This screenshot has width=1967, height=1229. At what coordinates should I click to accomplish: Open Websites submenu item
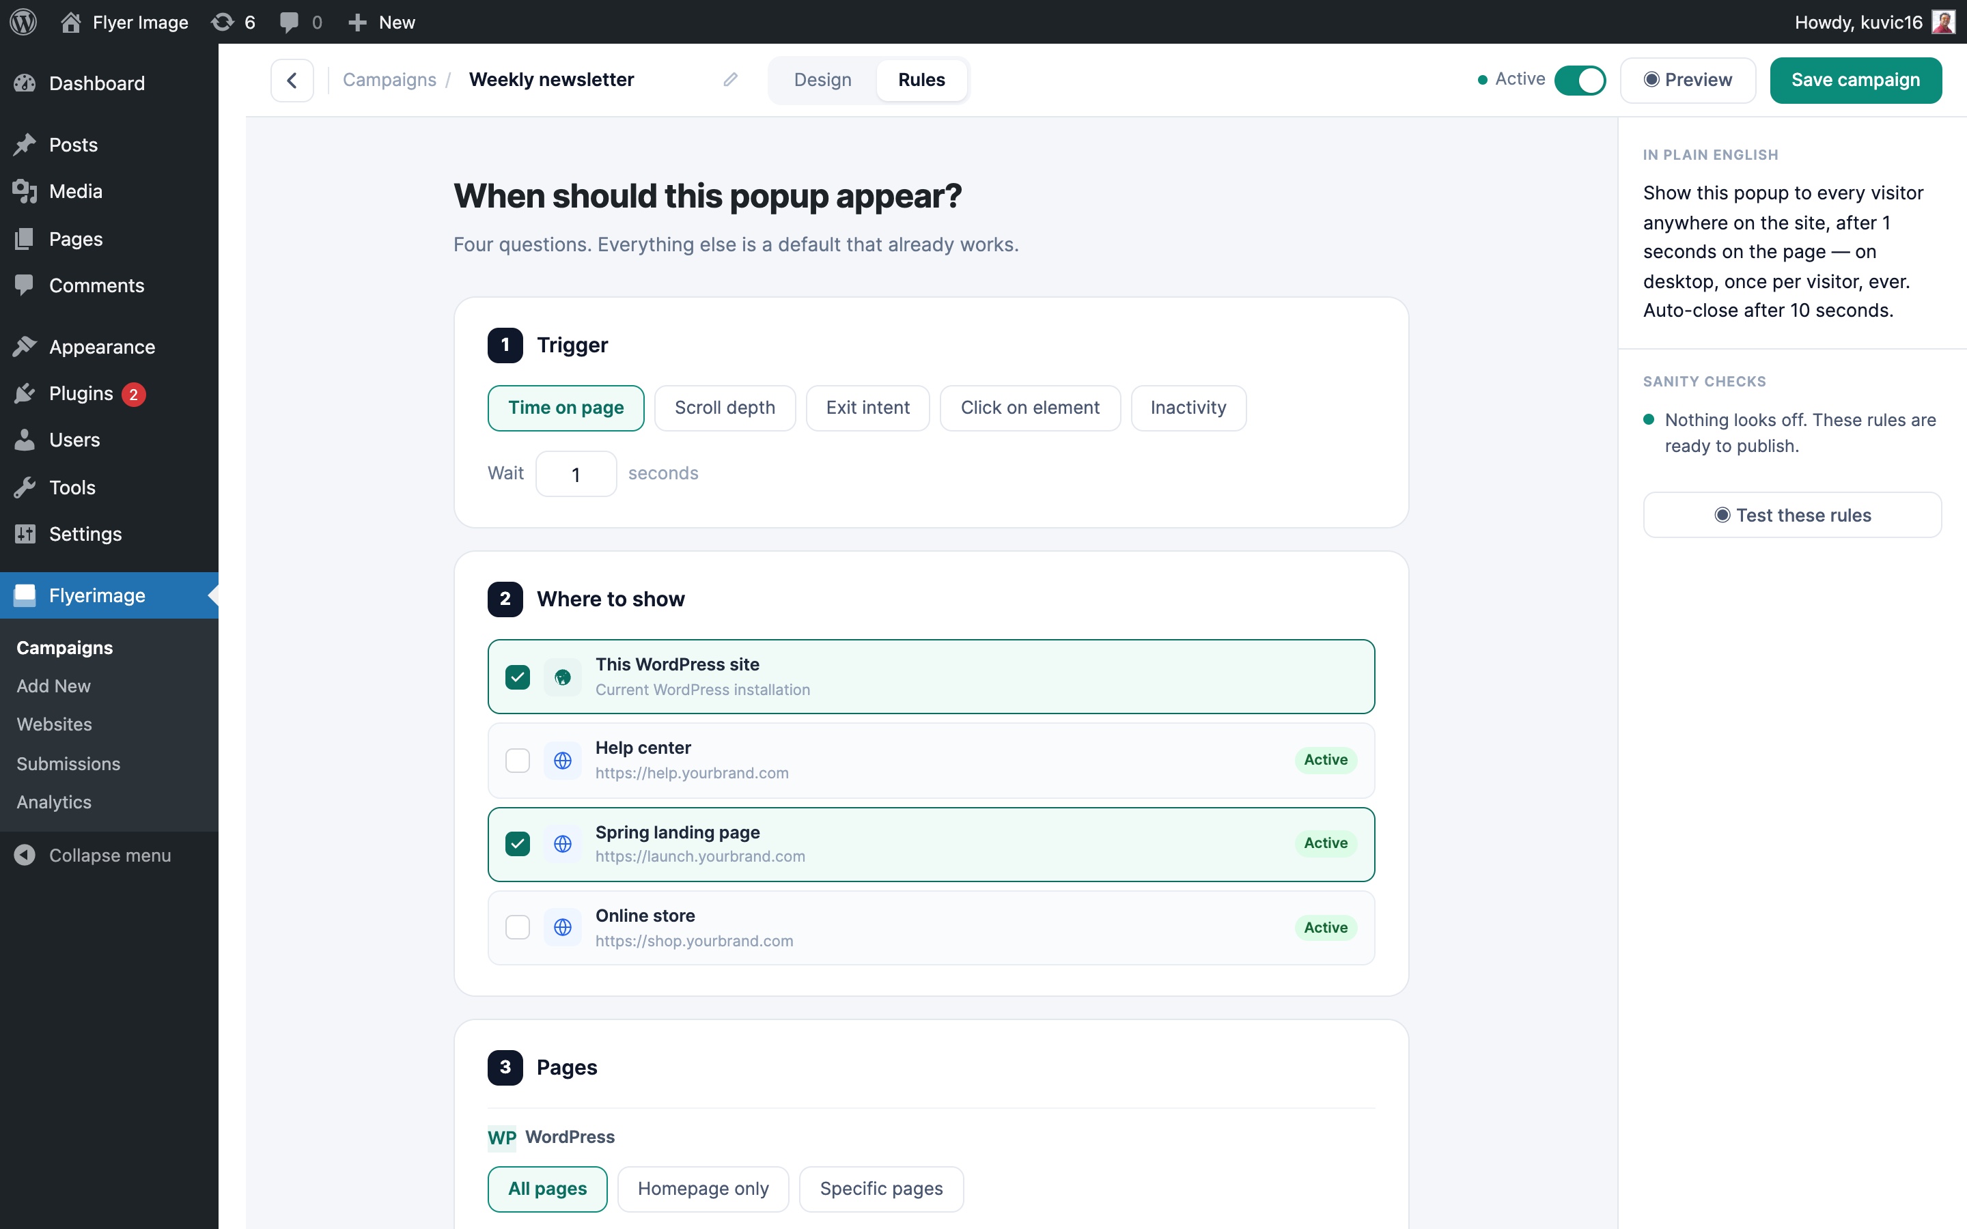[x=55, y=724]
